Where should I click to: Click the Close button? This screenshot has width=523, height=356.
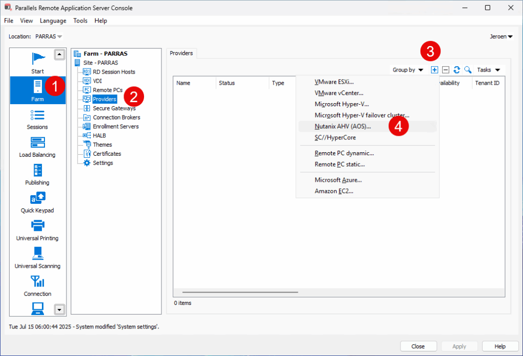pos(418,346)
